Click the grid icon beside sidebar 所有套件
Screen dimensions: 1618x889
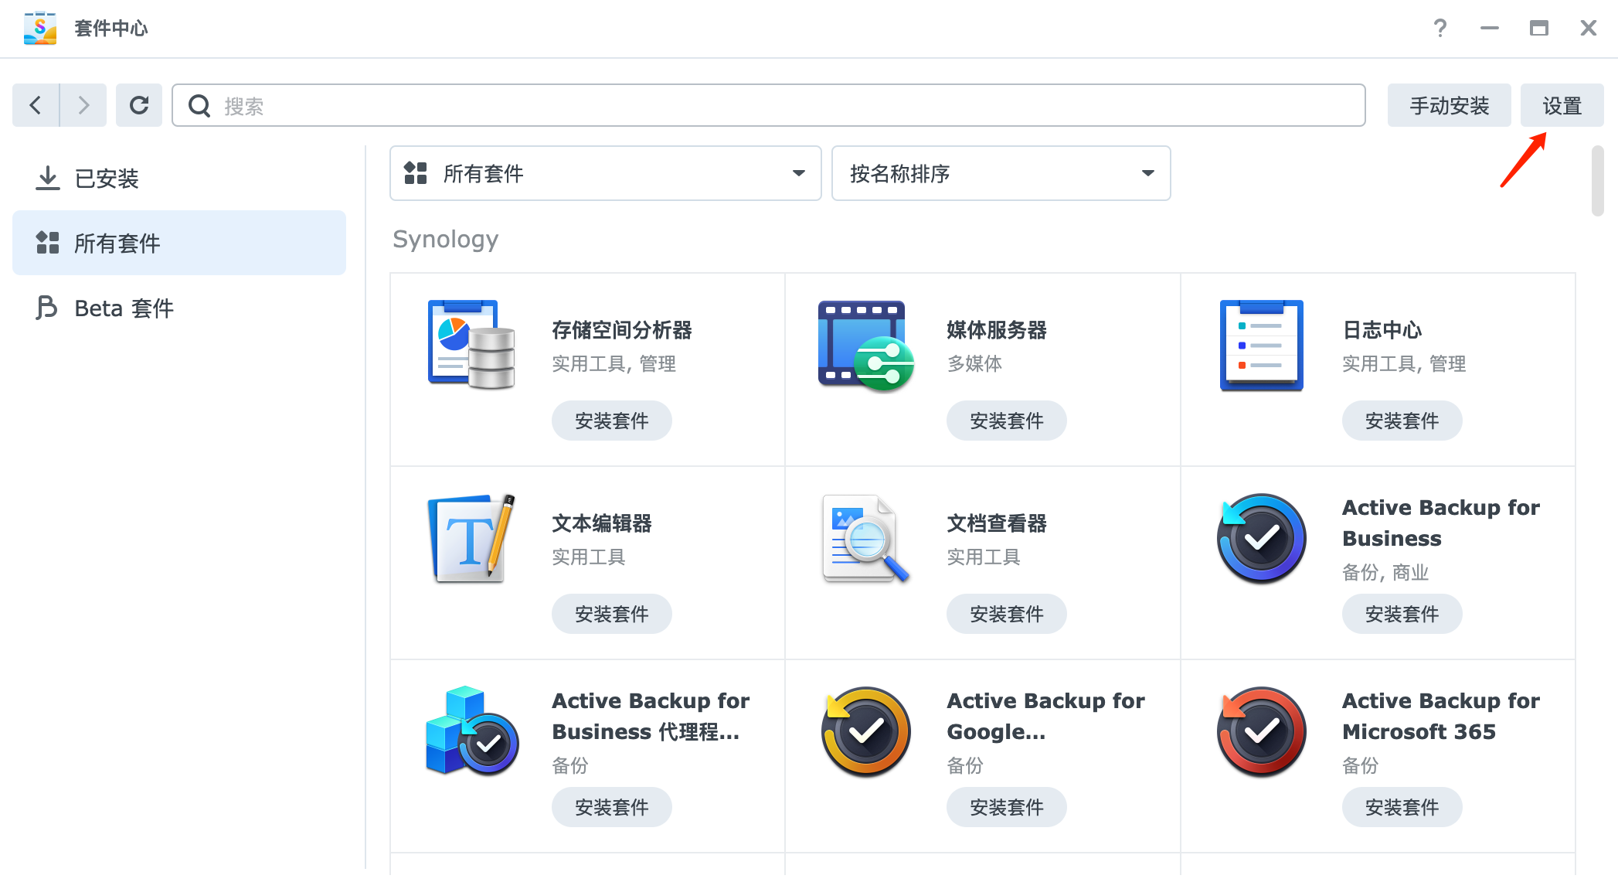48,243
